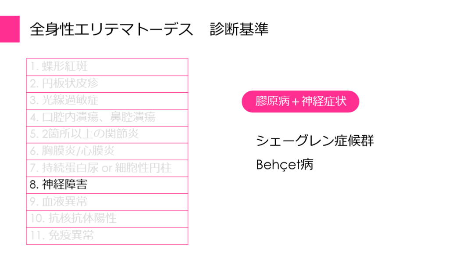The width and height of the screenshot is (449, 253).
Task: Click the 診断基準 heading text
Action: 239,29
